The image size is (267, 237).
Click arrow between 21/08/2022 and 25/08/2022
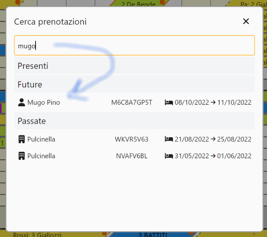coord(213,139)
